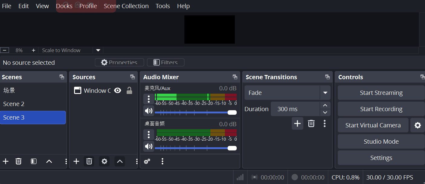Viewport: 425px width, 184px height.
Task: Toggle visibility of Window Capture source
Action: (118, 90)
